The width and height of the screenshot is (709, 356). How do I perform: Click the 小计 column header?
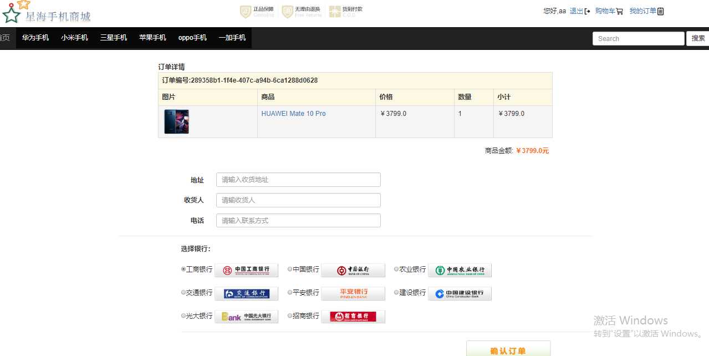[504, 97]
